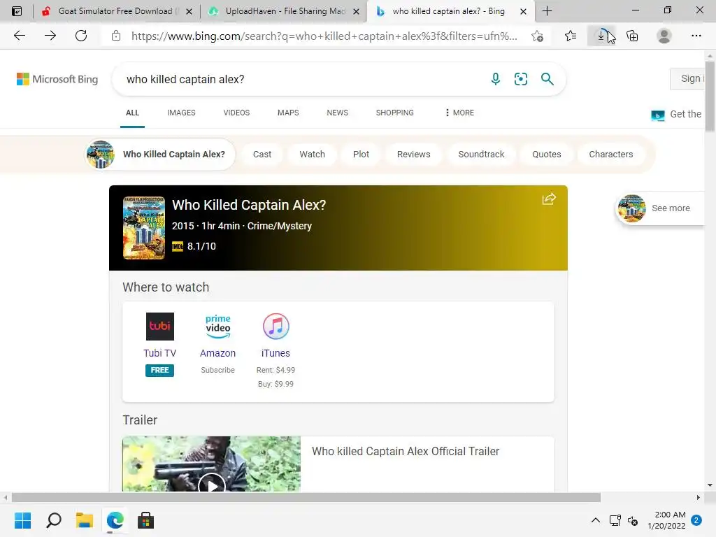The height and width of the screenshot is (537, 716).
Task: Open the notification center badge
Action: pyautogui.click(x=696, y=520)
